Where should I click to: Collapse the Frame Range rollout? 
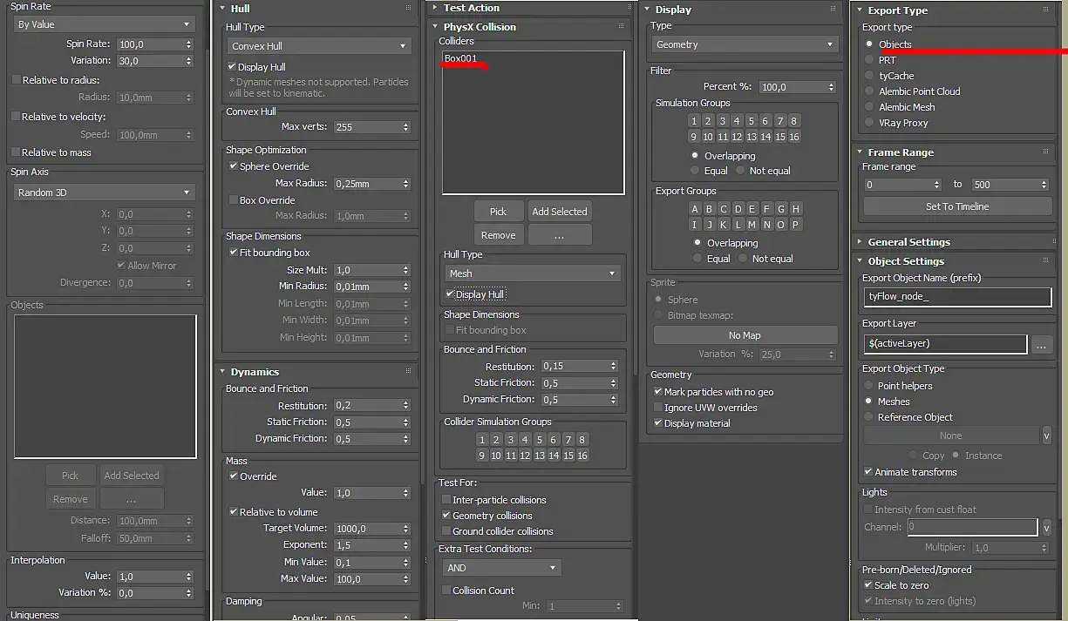tap(860, 152)
